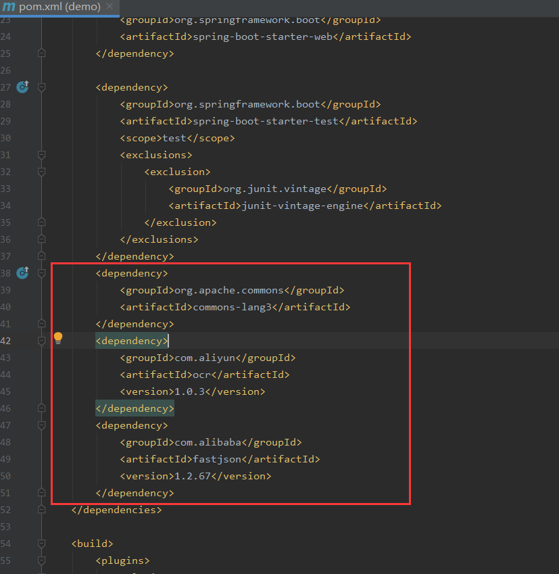
Task: Collapse exclusions fold at line 31
Action: [x=42, y=155]
